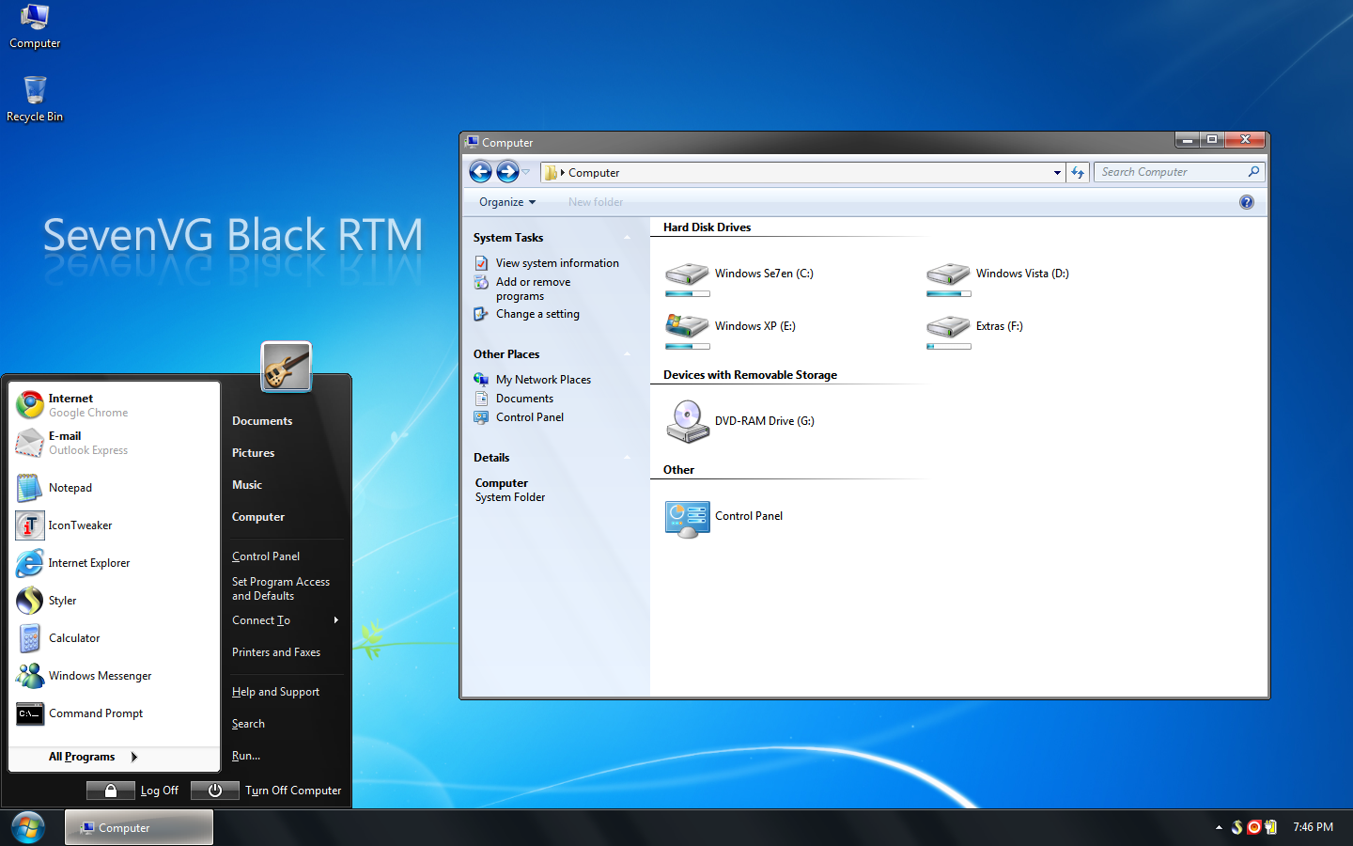The image size is (1353, 846).
Task: Open the Recycle Bin desktop icon
Action: [35, 99]
